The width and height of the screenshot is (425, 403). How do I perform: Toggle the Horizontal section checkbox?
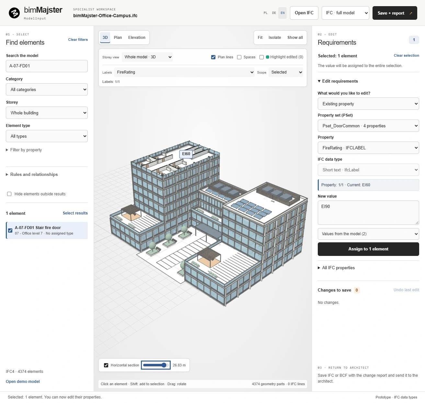(106, 365)
